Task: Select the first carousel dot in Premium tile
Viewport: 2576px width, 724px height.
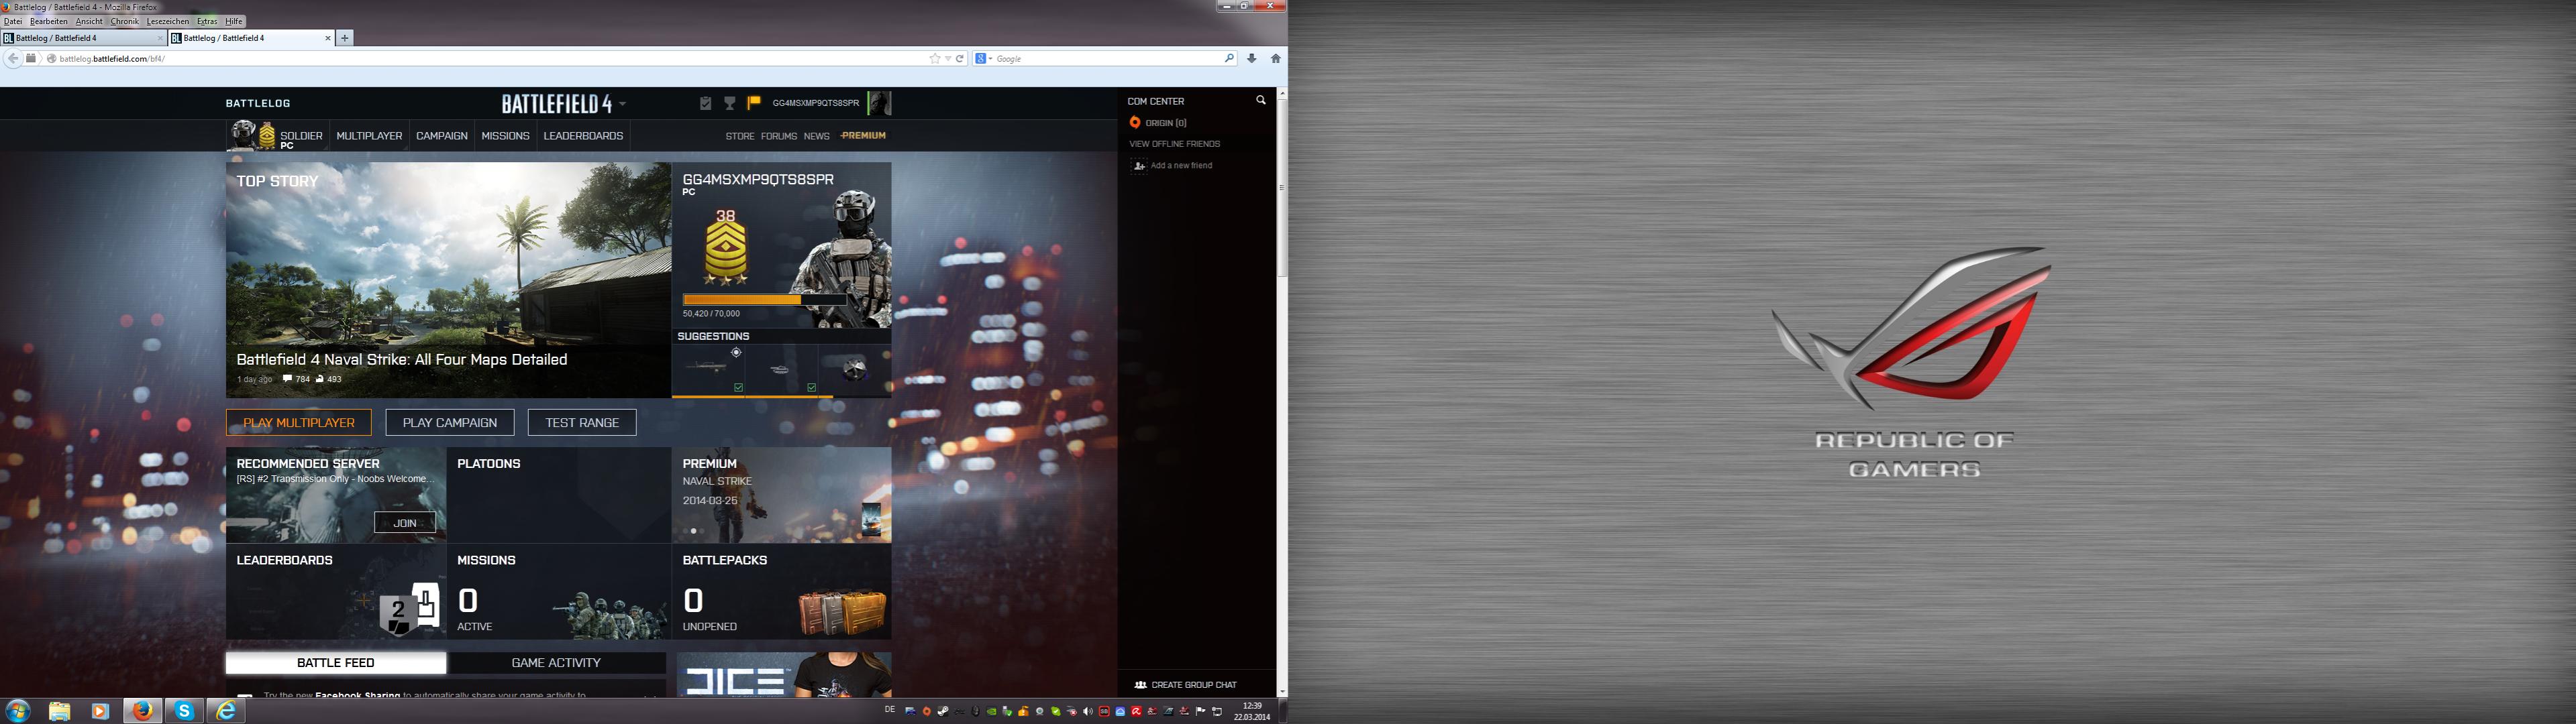Action: (x=686, y=531)
